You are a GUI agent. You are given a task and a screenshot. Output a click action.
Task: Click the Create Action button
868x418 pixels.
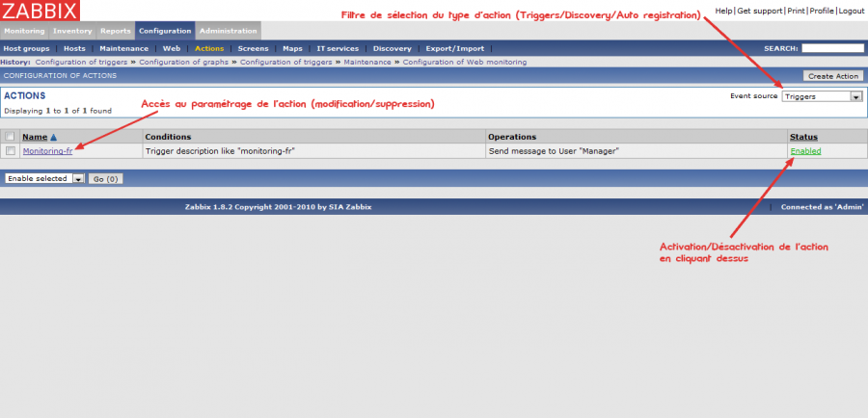[832, 76]
